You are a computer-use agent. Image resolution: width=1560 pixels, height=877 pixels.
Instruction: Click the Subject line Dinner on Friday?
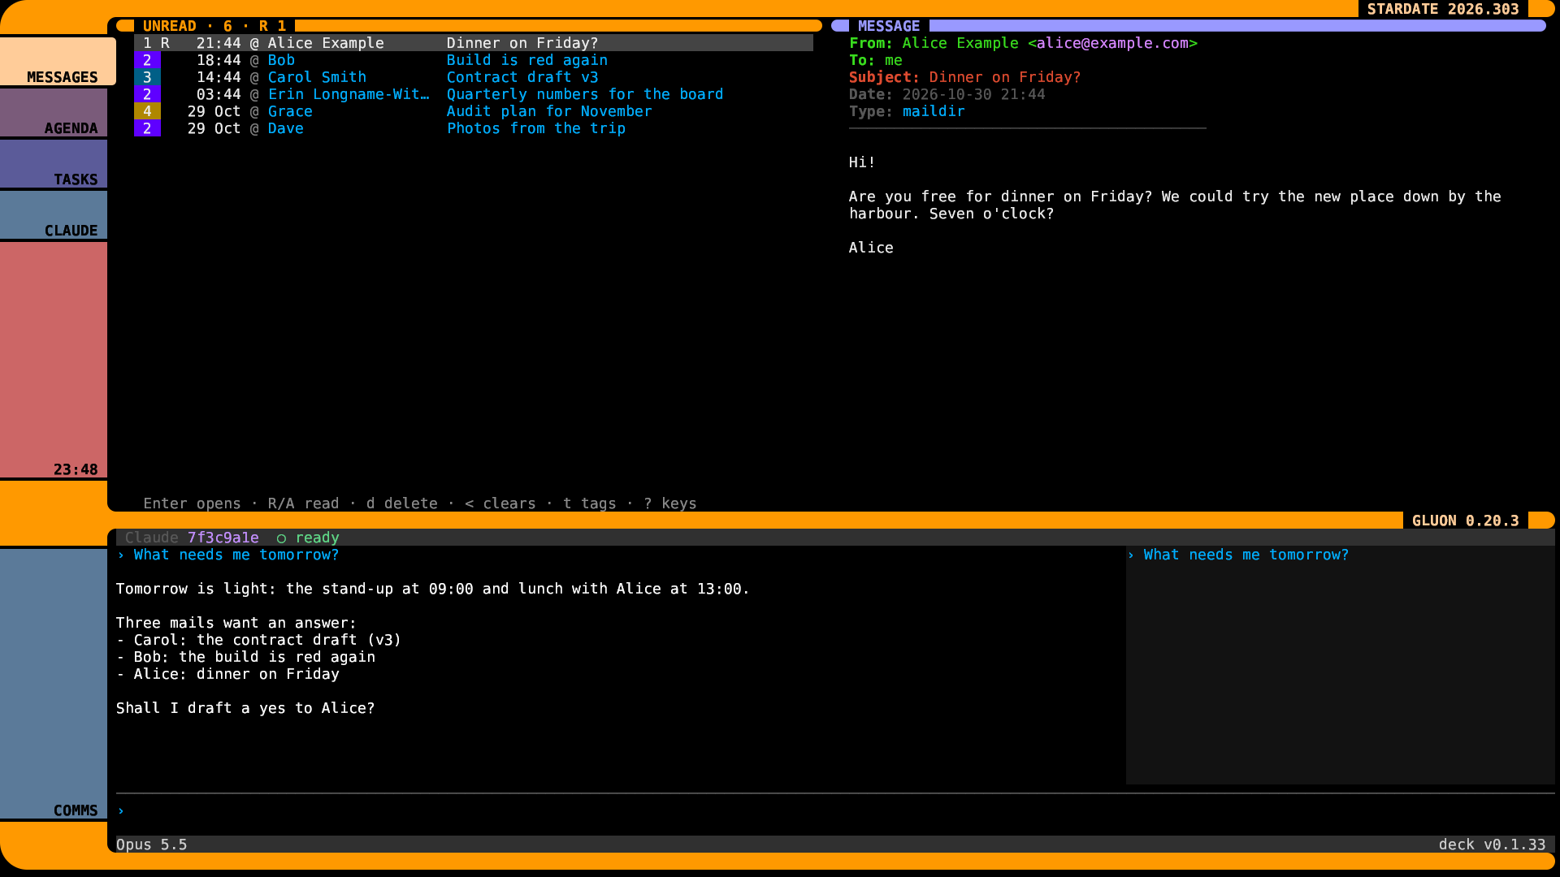click(x=964, y=77)
